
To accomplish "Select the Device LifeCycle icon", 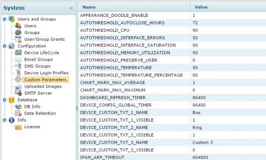I will [x=18, y=53].
